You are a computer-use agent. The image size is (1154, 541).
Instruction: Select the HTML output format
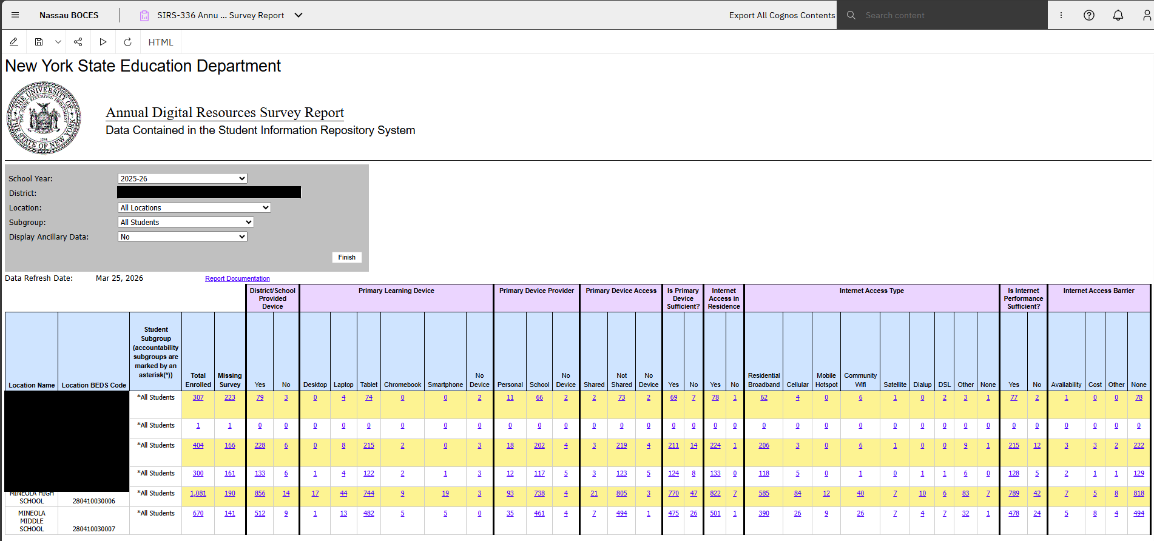[161, 42]
